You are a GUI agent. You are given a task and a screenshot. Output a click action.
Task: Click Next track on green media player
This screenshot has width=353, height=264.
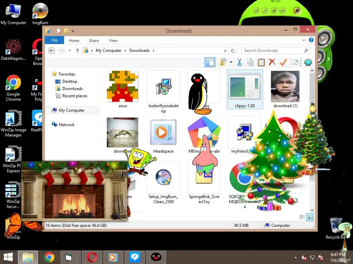click(x=283, y=11)
